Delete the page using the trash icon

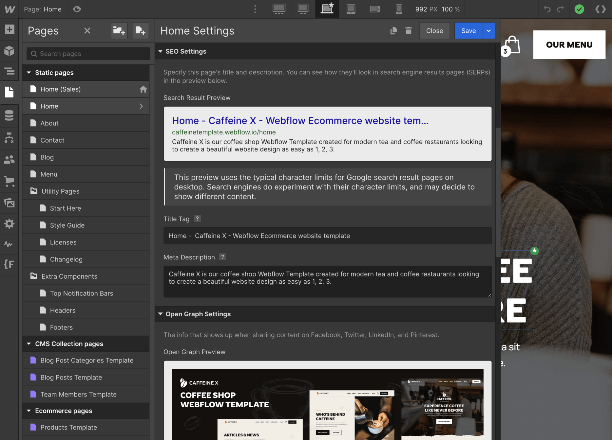[x=408, y=30]
